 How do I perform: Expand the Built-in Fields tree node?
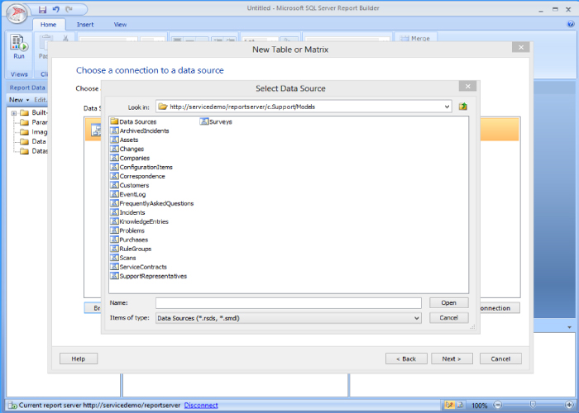click(x=14, y=113)
